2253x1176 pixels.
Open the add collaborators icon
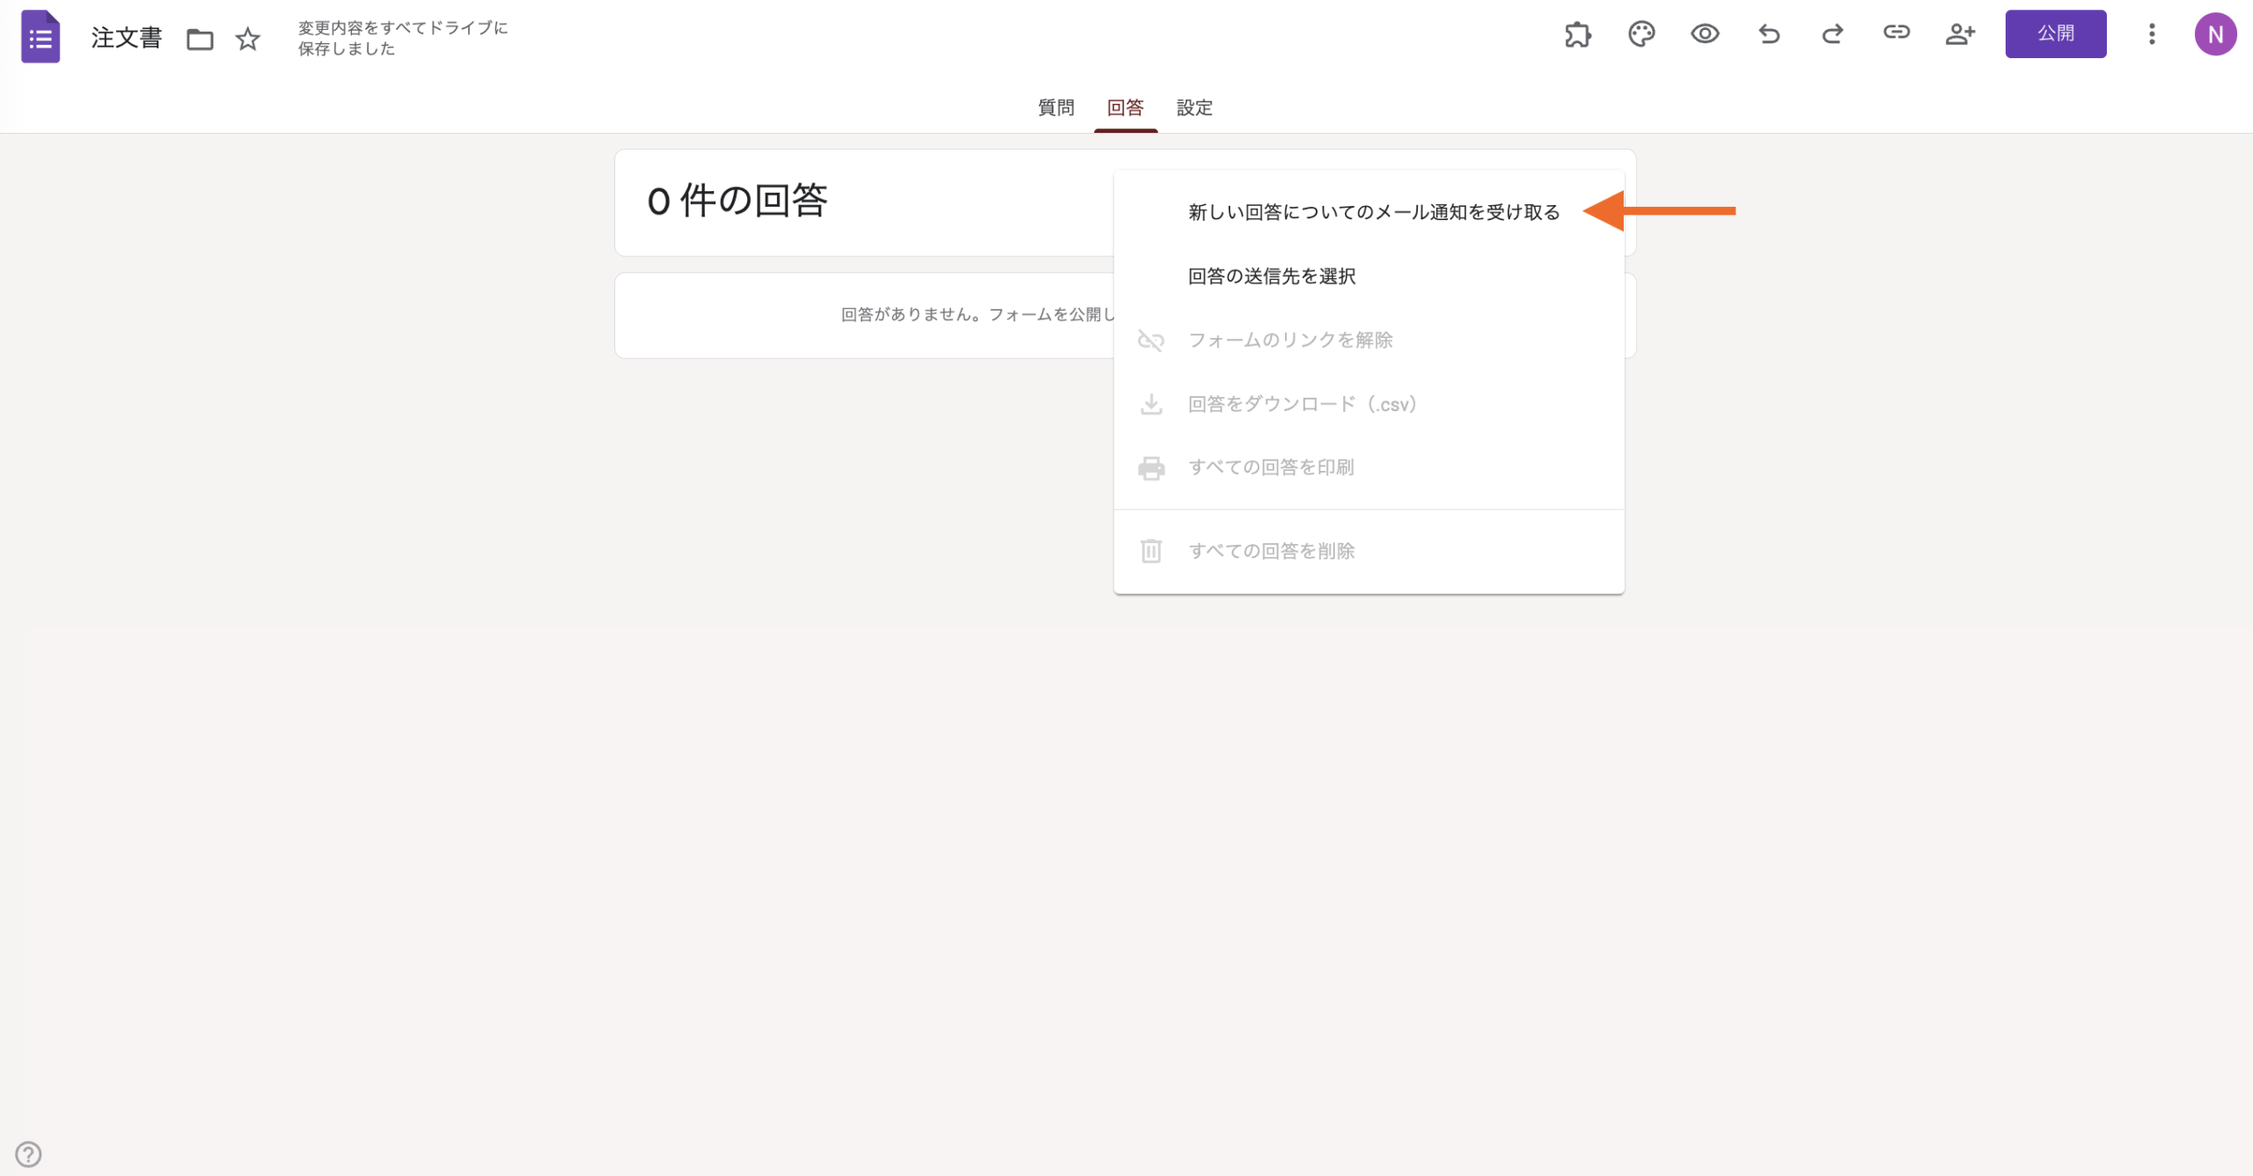pos(1960,34)
